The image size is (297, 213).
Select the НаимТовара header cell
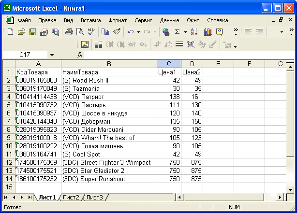pyautogui.click(x=109, y=72)
